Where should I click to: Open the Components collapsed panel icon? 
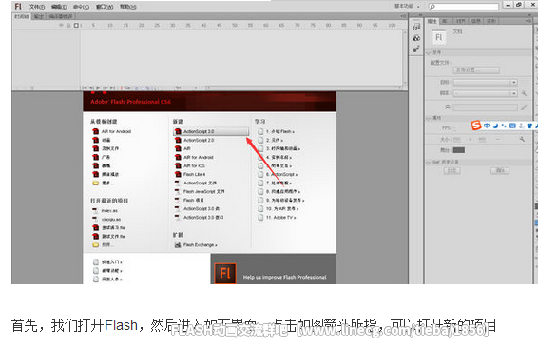(416, 38)
